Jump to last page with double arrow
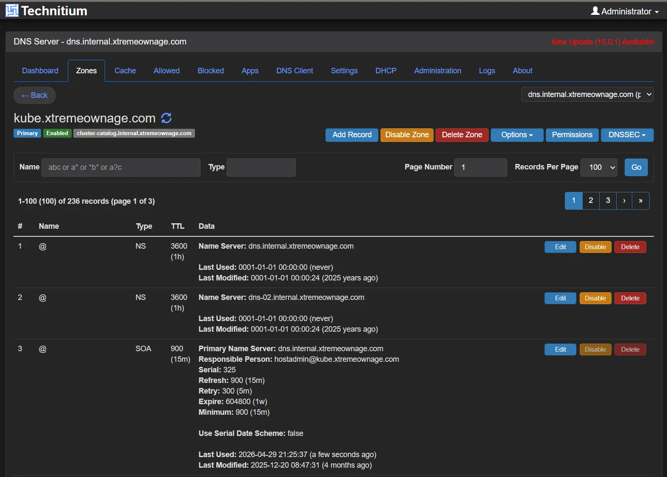The image size is (667, 477). (641, 201)
